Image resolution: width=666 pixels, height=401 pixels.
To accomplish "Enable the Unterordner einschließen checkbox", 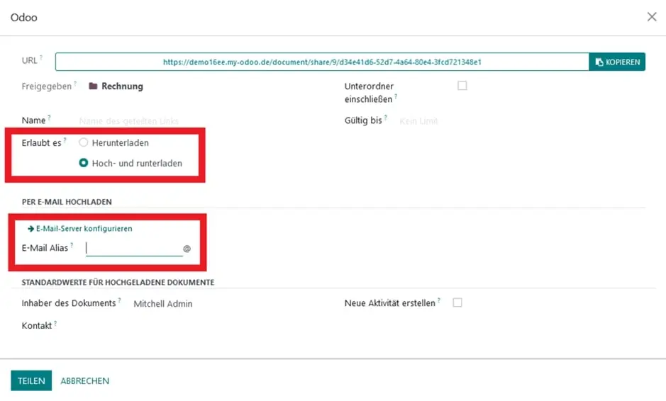I will point(462,86).
